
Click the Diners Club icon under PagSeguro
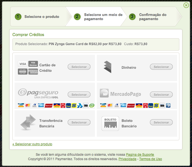[x=34, y=105]
